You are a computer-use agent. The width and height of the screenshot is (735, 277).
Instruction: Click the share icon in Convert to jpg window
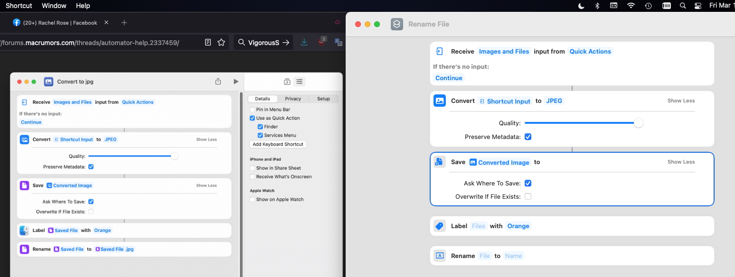point(218,82)
